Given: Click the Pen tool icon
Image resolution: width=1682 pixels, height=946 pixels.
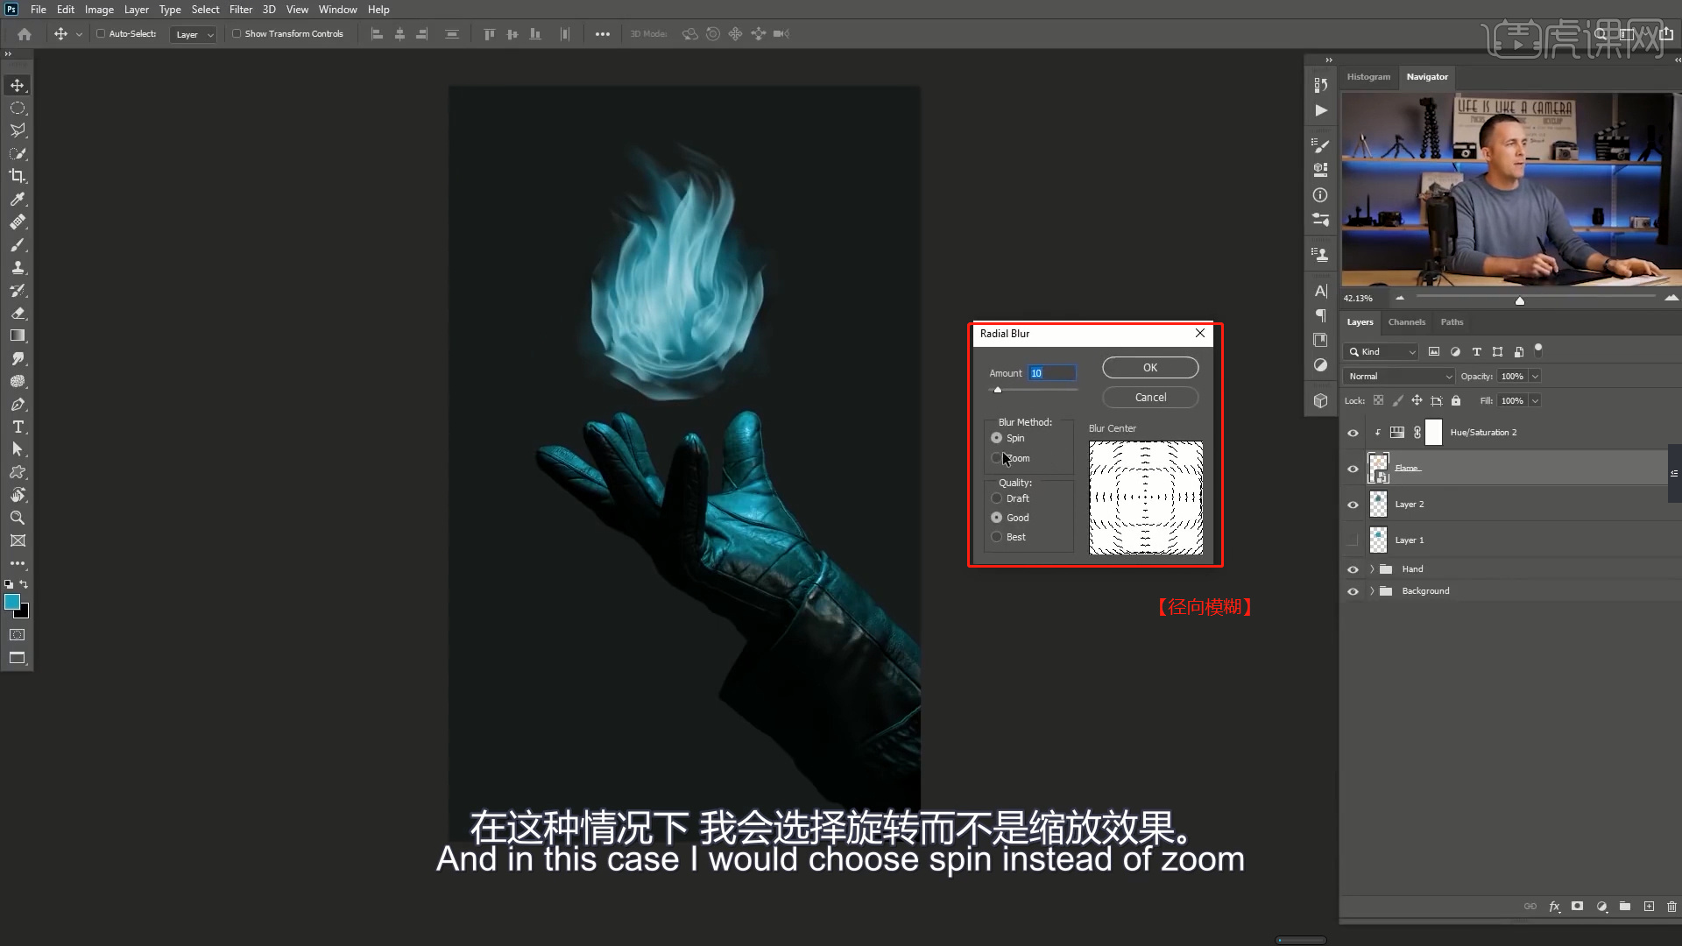Looking at the screenshot, I should (x=17, y=405).
